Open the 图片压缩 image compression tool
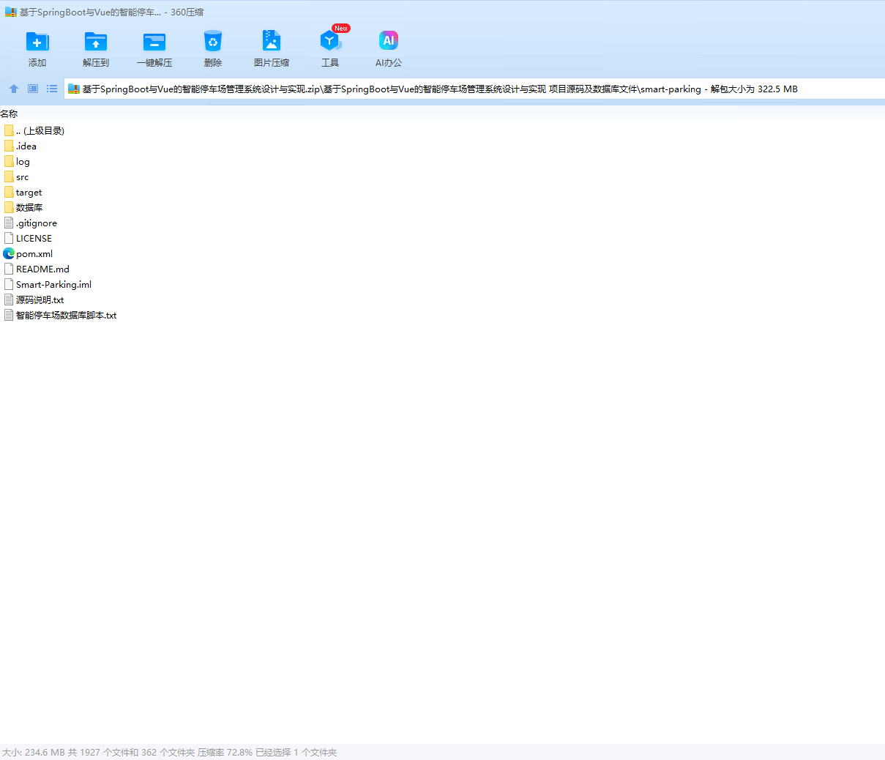Screen dimensions: 885x760 pos(272,41)
